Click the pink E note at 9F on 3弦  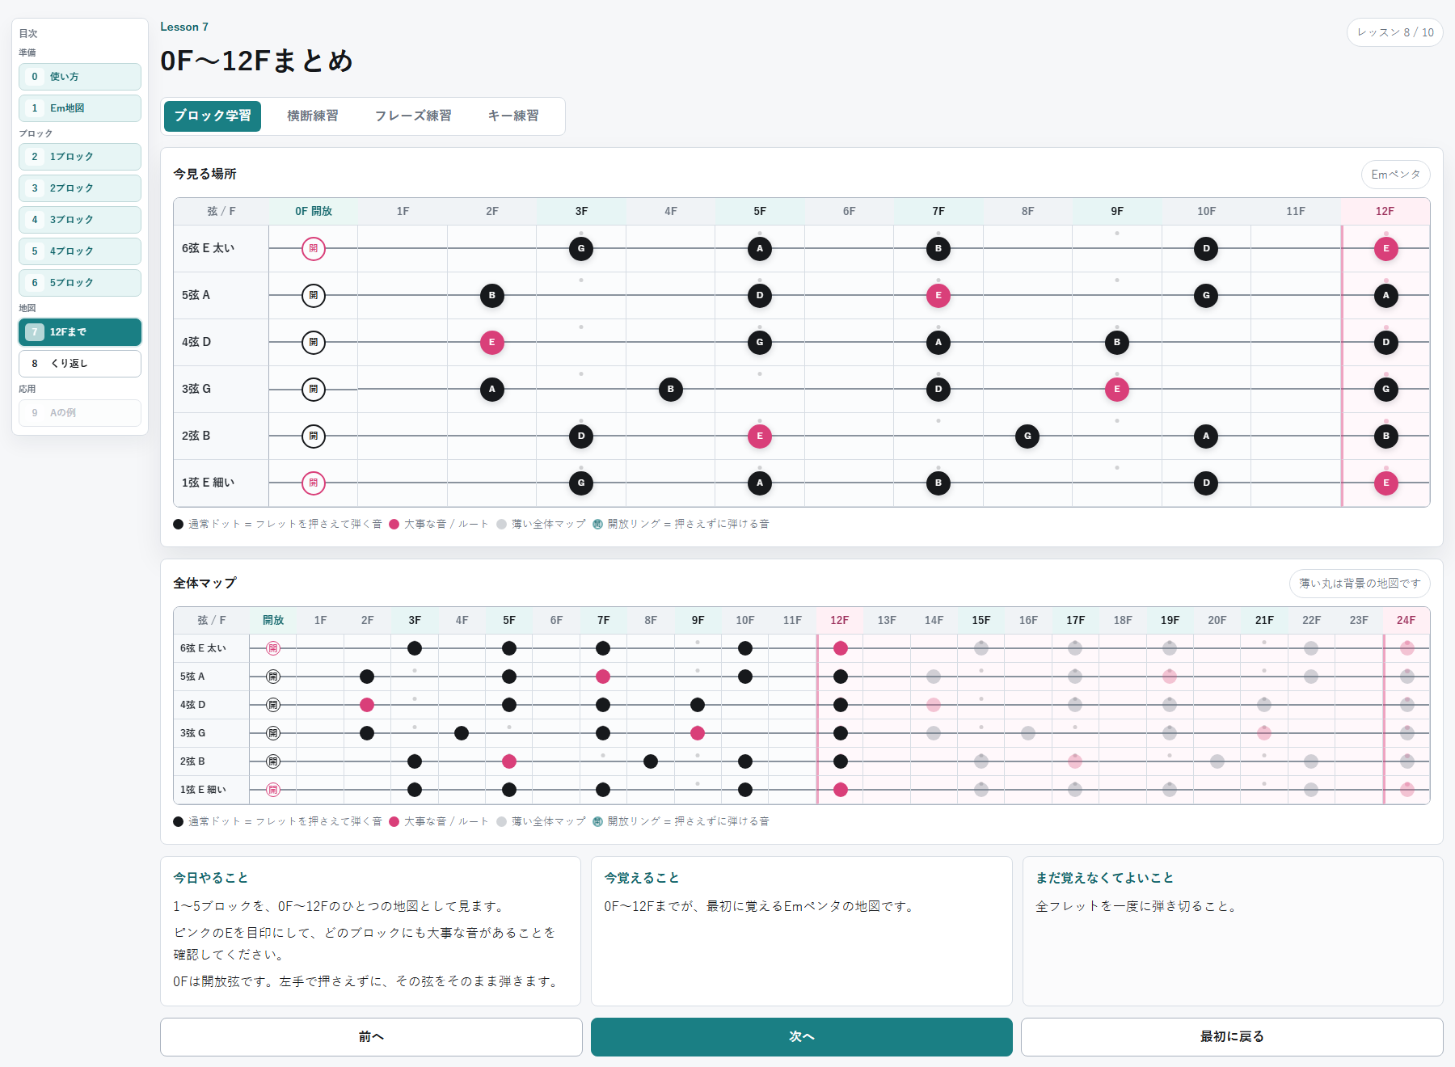click(x=1117, y=390)
